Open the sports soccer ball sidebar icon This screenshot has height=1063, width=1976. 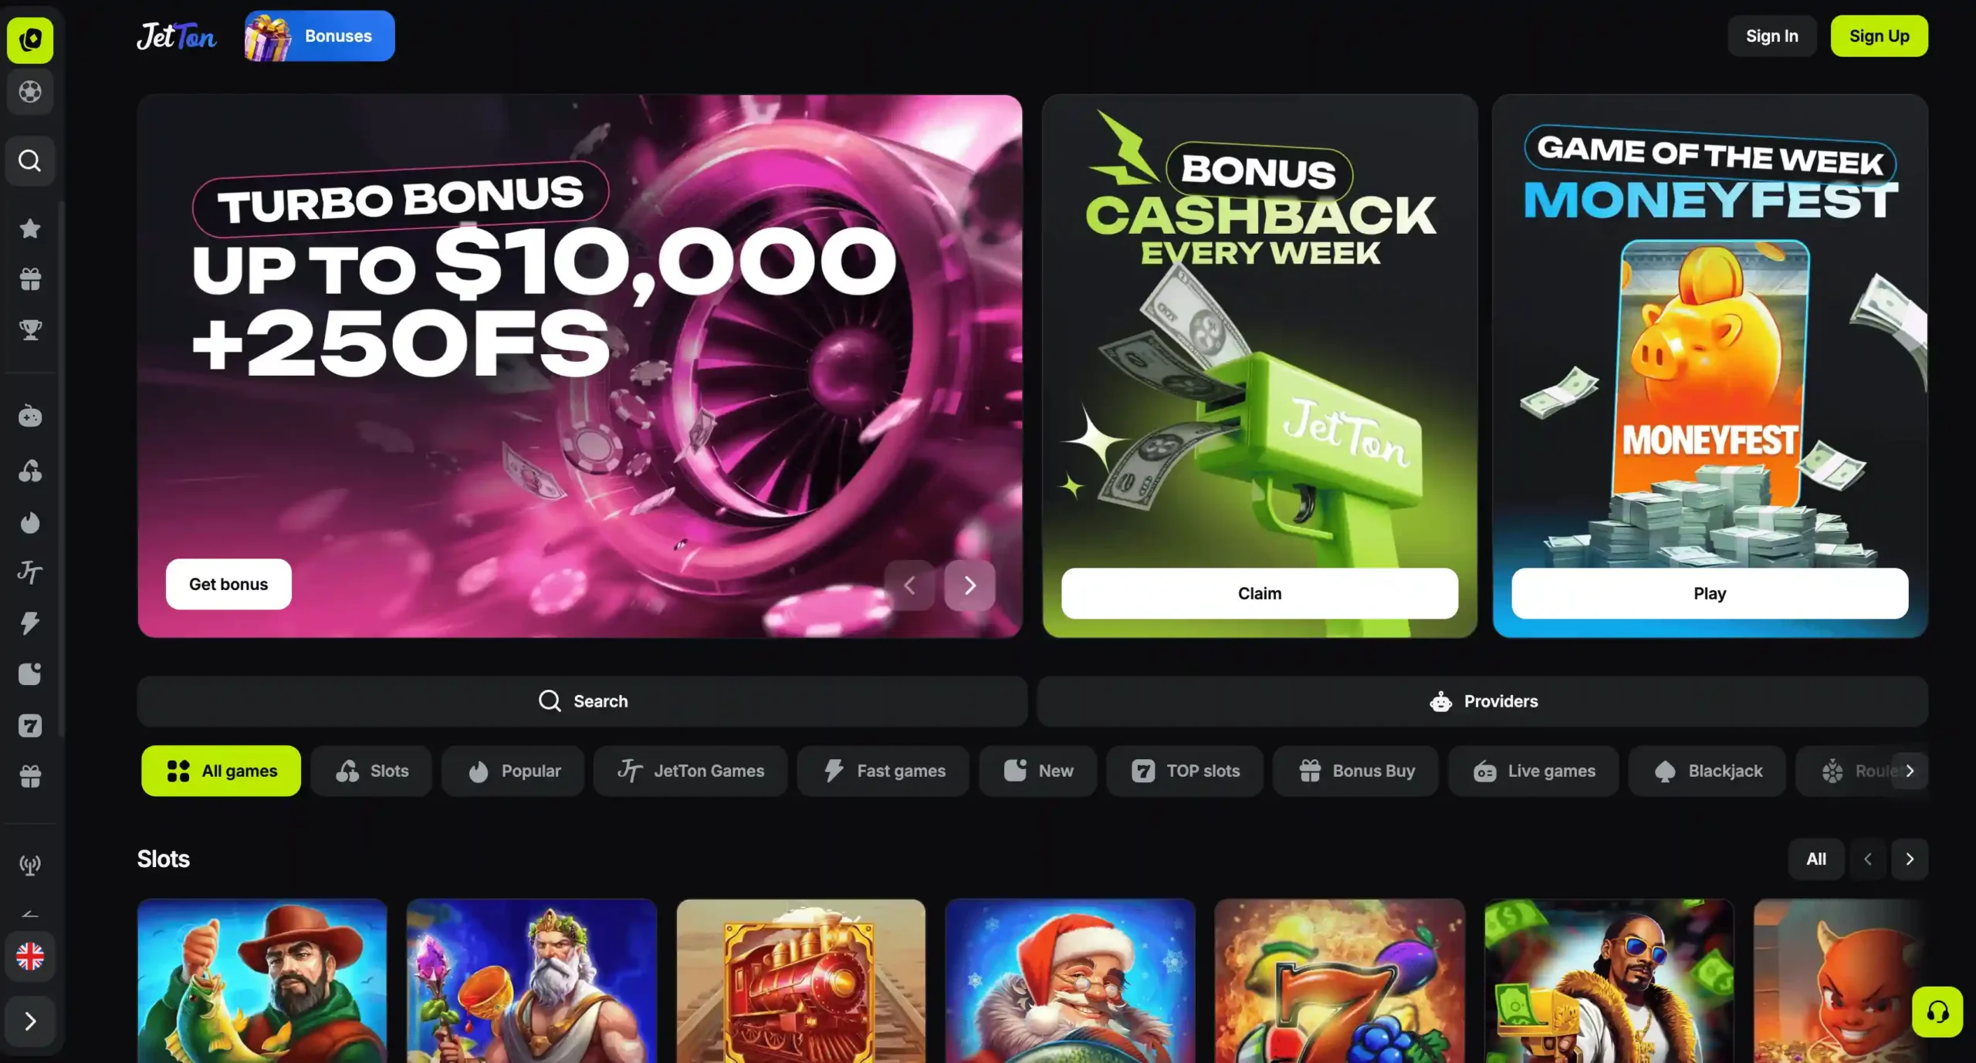click(30, 92)
